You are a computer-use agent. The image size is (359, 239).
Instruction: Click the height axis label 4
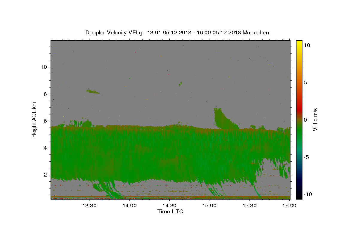[x=45, y=148]
